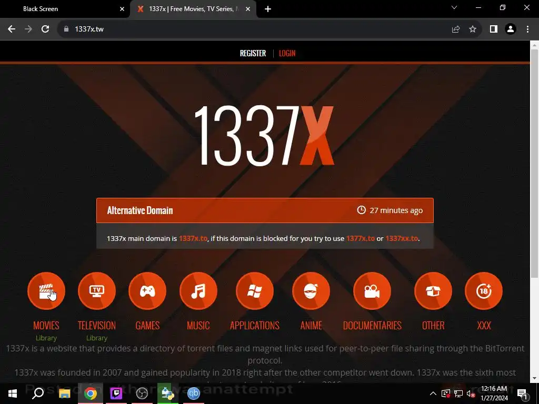Image resolution: width=539 pixels, height=404 pixels.
Task: Open the Music note icon
Action: (x=198, y=291)
